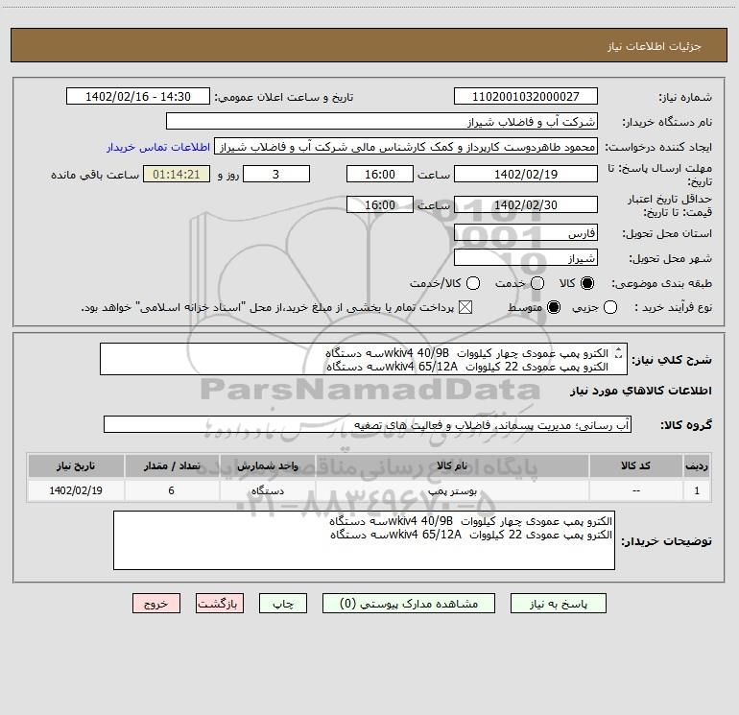This screenshot has height=715, width=739.
Task: Select the 'کالا/خدمت' radio button
Action: click(x=473, y=283)
